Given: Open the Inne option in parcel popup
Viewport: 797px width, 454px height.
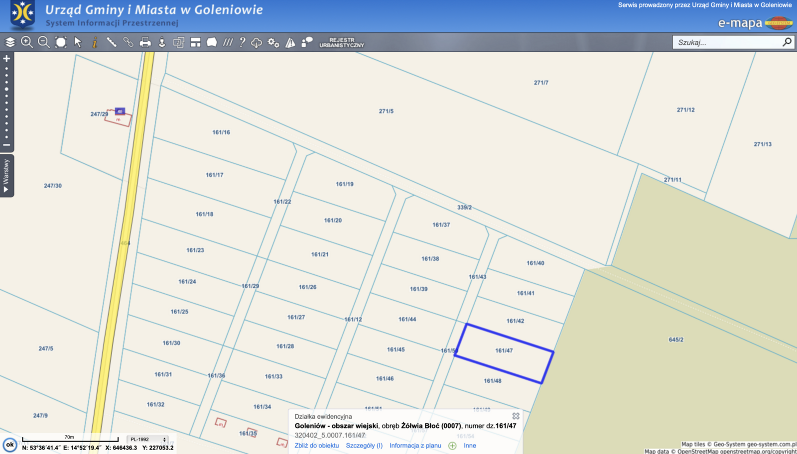Looking at the screenshot, I should tap(470, 446).
